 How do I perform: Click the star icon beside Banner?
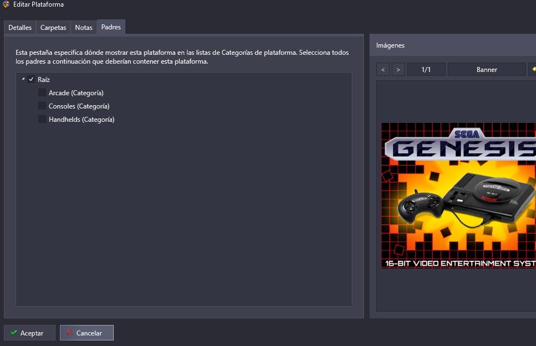[x=533, y=69]
